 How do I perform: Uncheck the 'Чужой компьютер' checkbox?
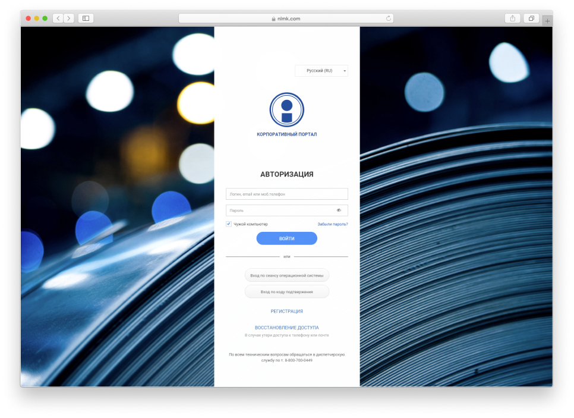(229, 224)
